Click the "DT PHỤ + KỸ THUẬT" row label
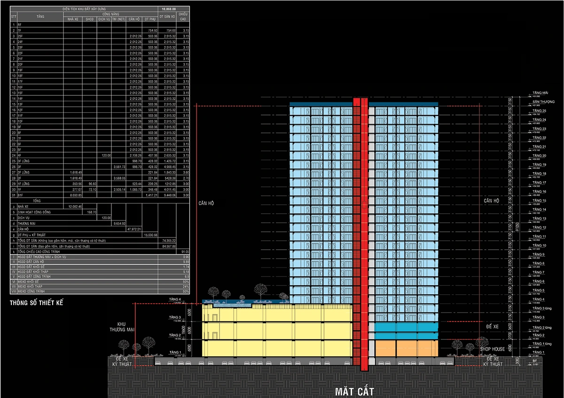This screenshot has height=398, width=564. click(31, 235)
